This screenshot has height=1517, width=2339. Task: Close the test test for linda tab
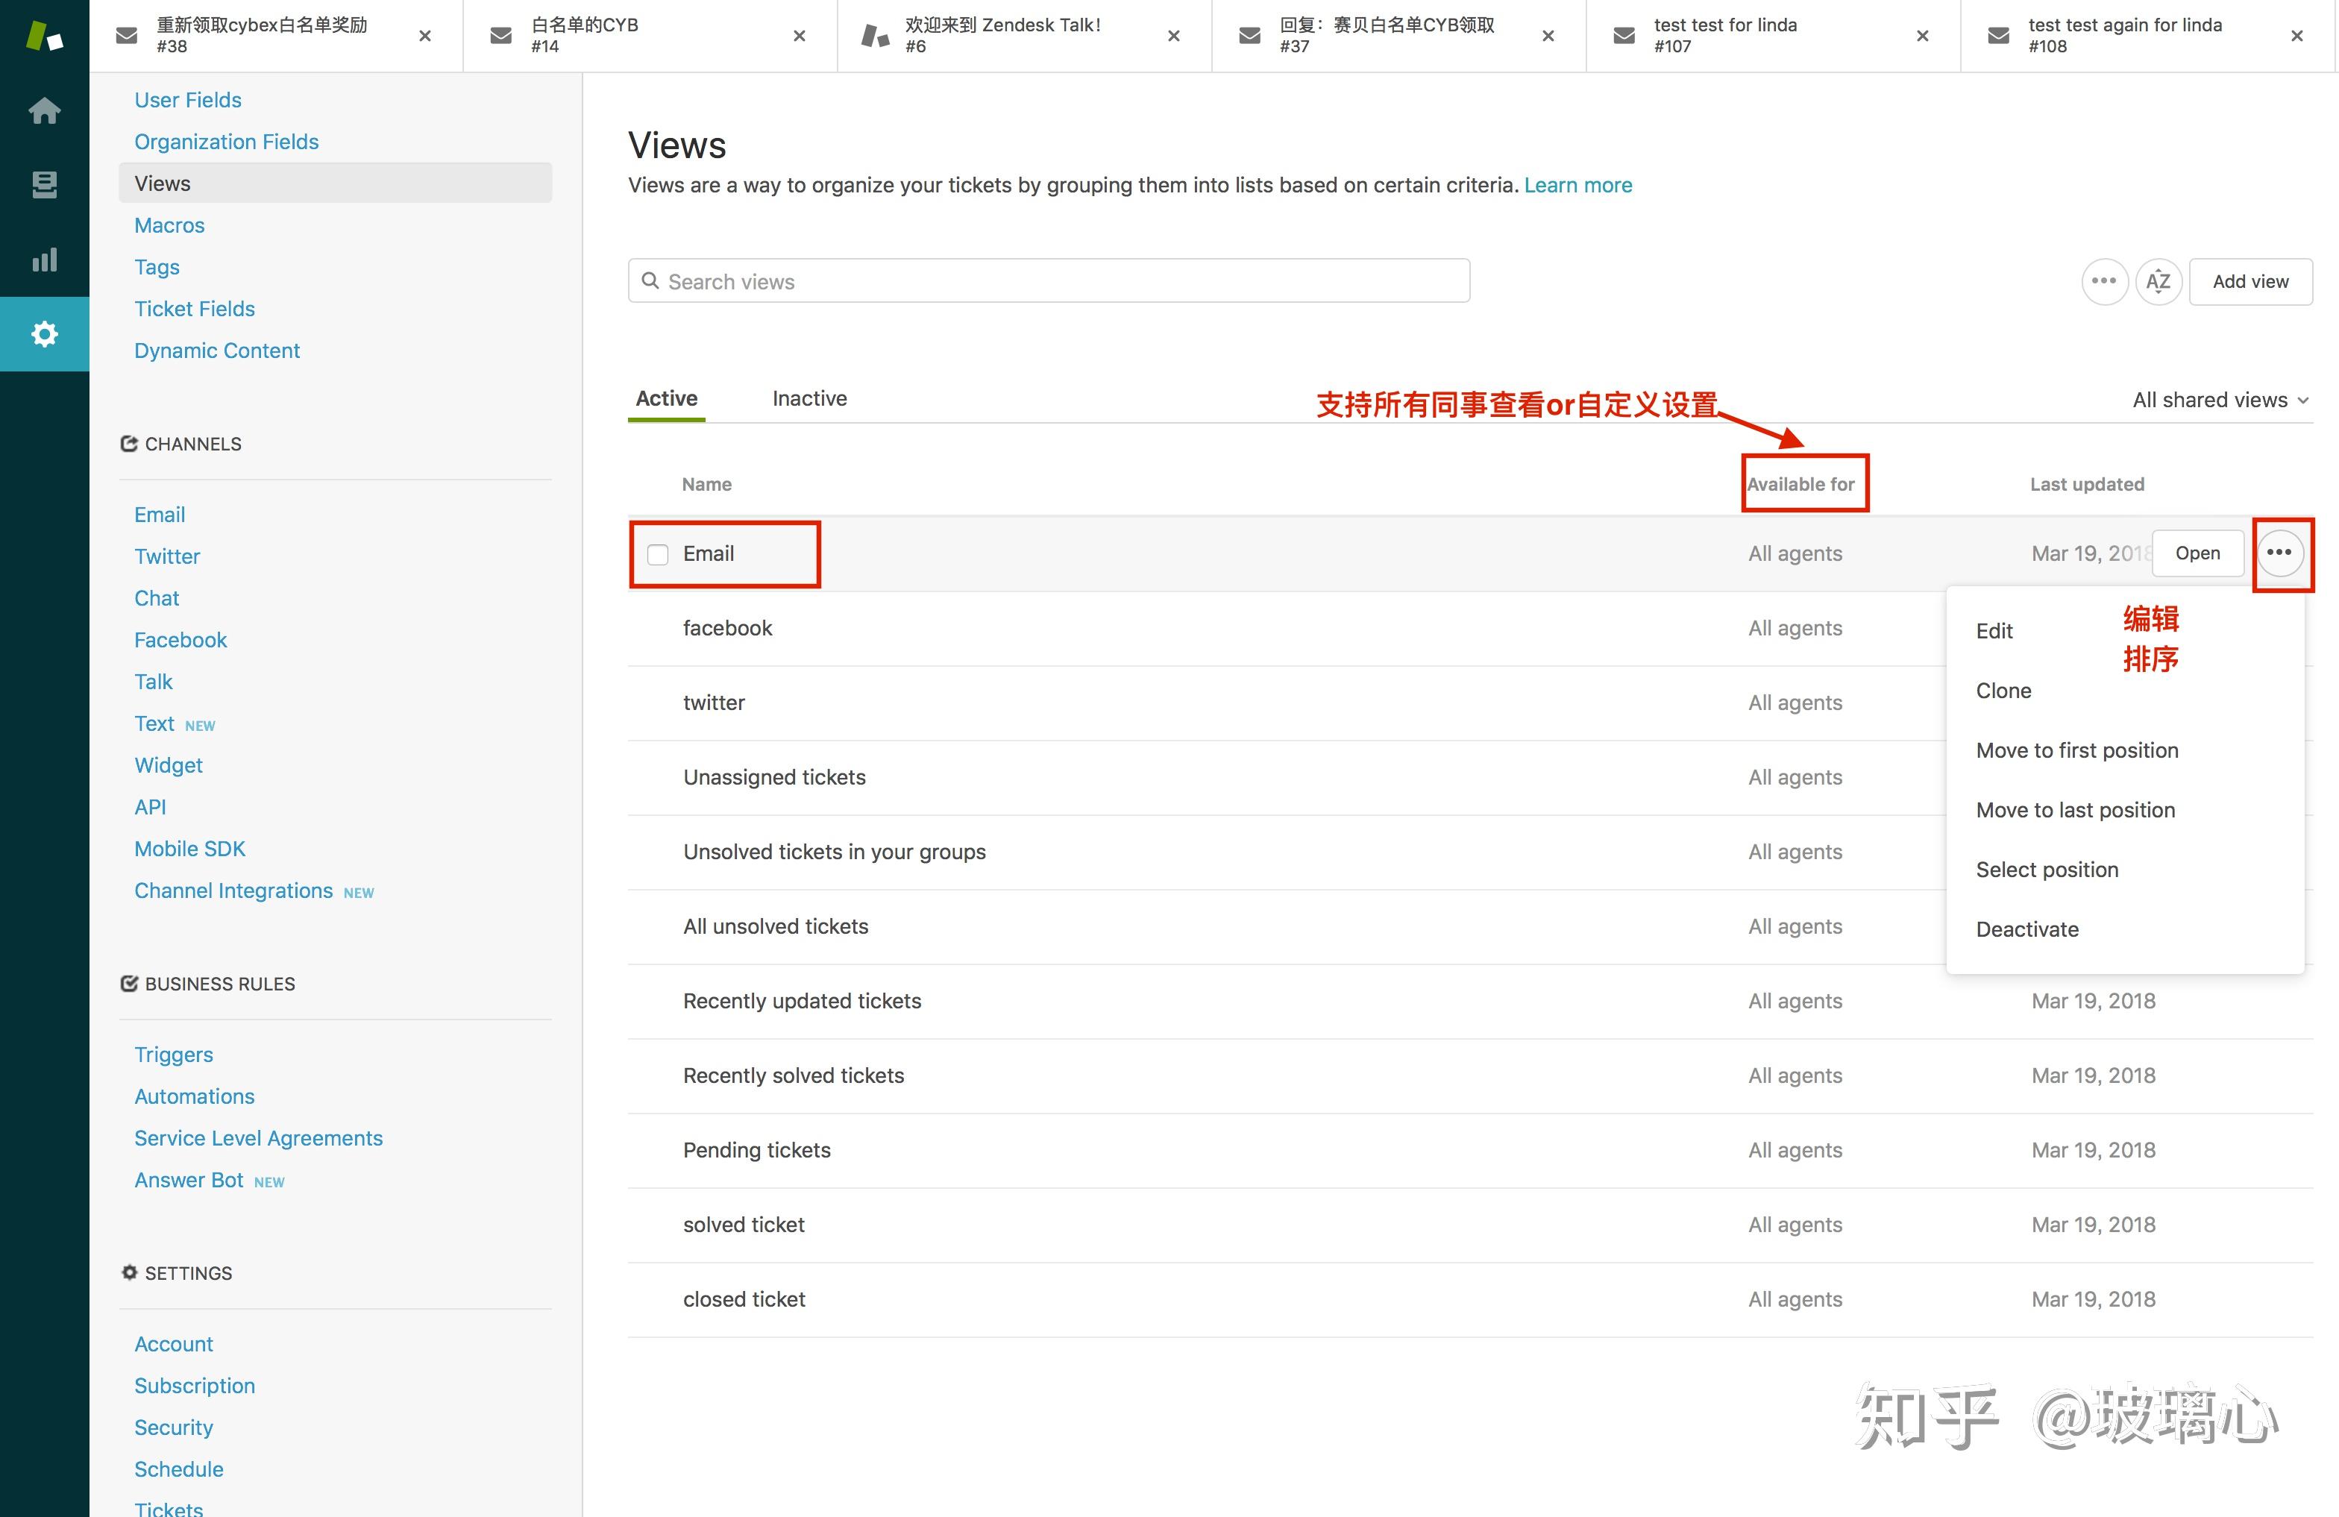tap(1922, 37)
